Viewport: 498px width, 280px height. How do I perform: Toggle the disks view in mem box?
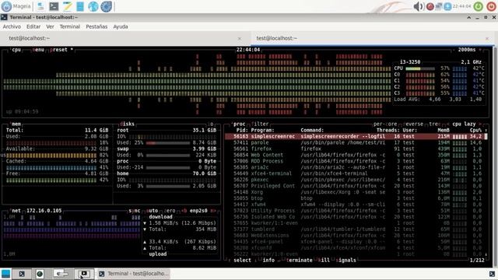pos(127,124)
